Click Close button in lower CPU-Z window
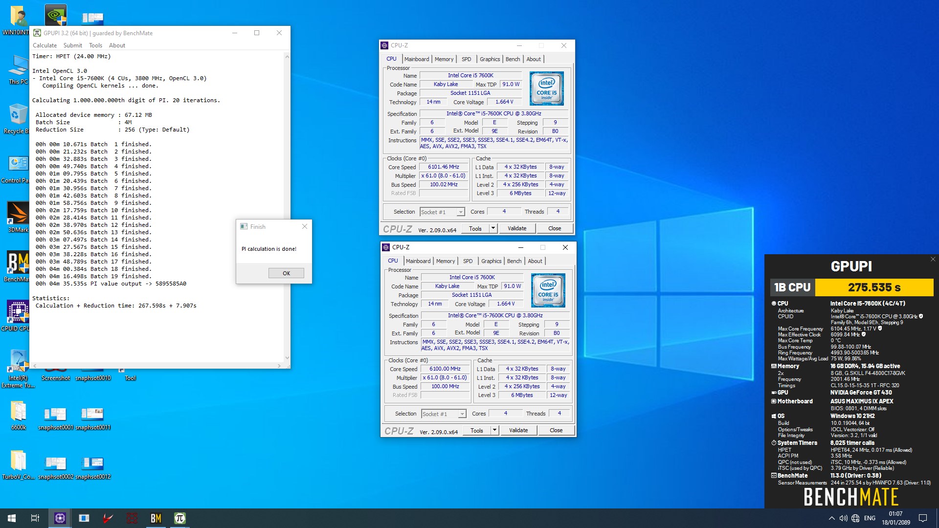Screen dimensions: 939x528 pyautogui.click(x=556, y=430)
